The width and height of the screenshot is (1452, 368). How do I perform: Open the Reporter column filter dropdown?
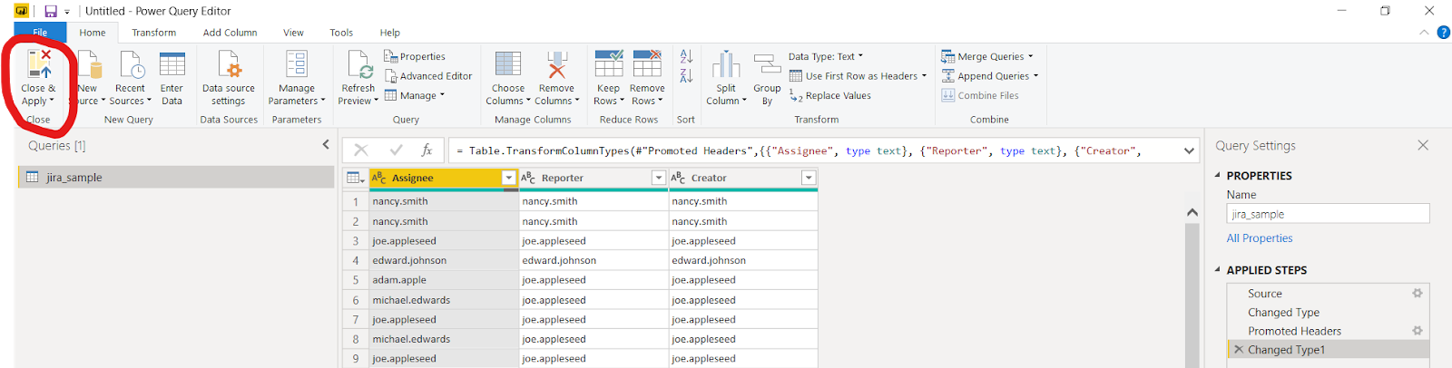tap(659, 179)
